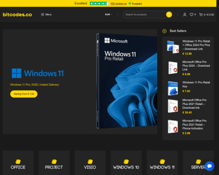Open the shopping cart icon

click(201, 15)
